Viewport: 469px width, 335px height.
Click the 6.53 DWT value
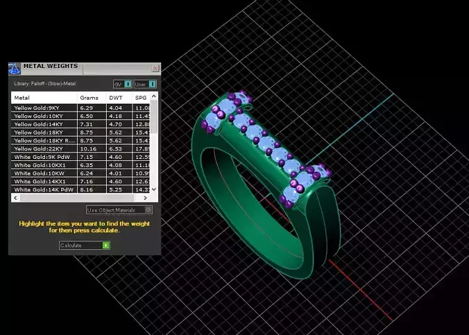click(x=115, y=149)
